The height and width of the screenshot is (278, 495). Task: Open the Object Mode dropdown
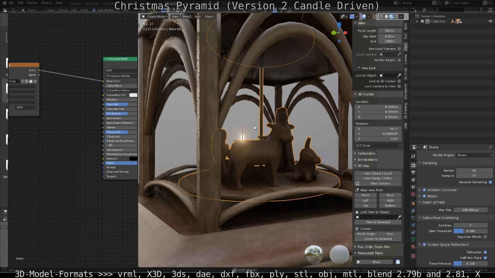click(x=154, y=17)
